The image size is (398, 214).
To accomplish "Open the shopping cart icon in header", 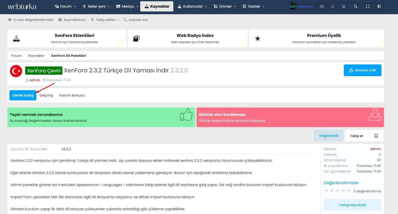I will [343, 6].
